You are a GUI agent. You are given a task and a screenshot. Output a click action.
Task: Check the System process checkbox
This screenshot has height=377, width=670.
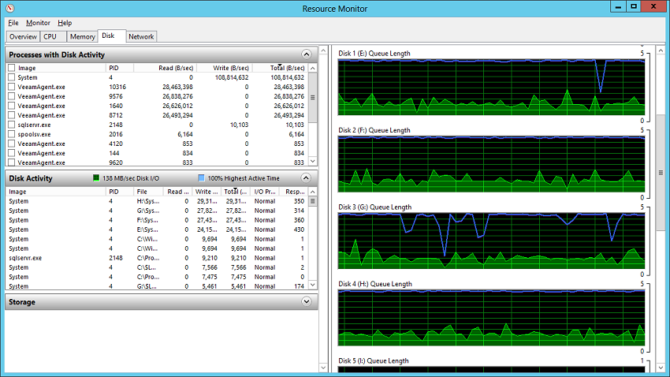point(12,77)
